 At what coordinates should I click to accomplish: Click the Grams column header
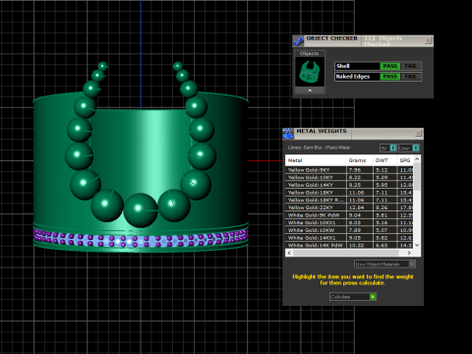[x=359, y=160]
